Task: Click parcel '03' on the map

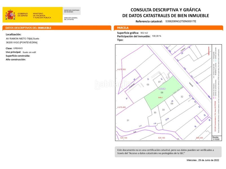Action: 148,85
